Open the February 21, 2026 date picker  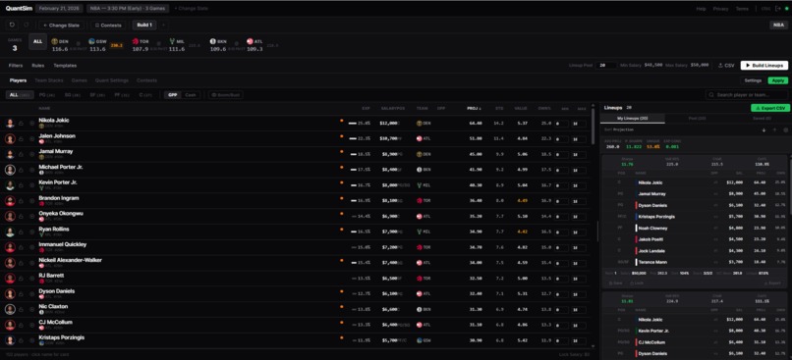coord(60,9)
